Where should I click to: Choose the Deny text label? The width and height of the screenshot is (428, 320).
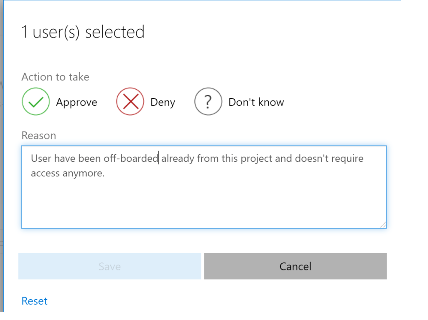pos(163,102)
